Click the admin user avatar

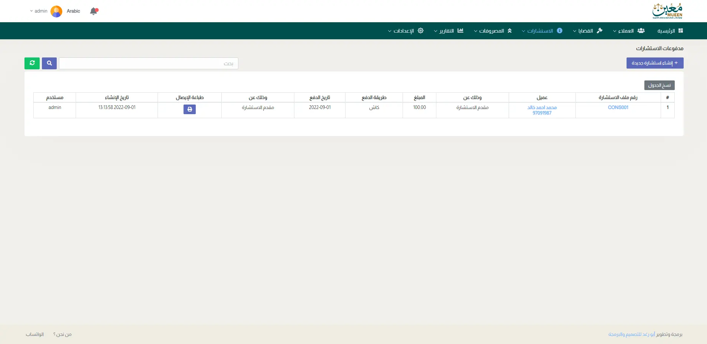pos(56,11)
